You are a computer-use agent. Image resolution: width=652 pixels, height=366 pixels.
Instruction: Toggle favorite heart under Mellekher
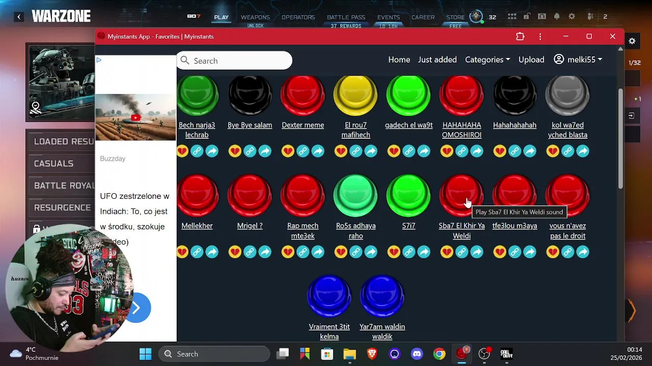tap(182, 252)
